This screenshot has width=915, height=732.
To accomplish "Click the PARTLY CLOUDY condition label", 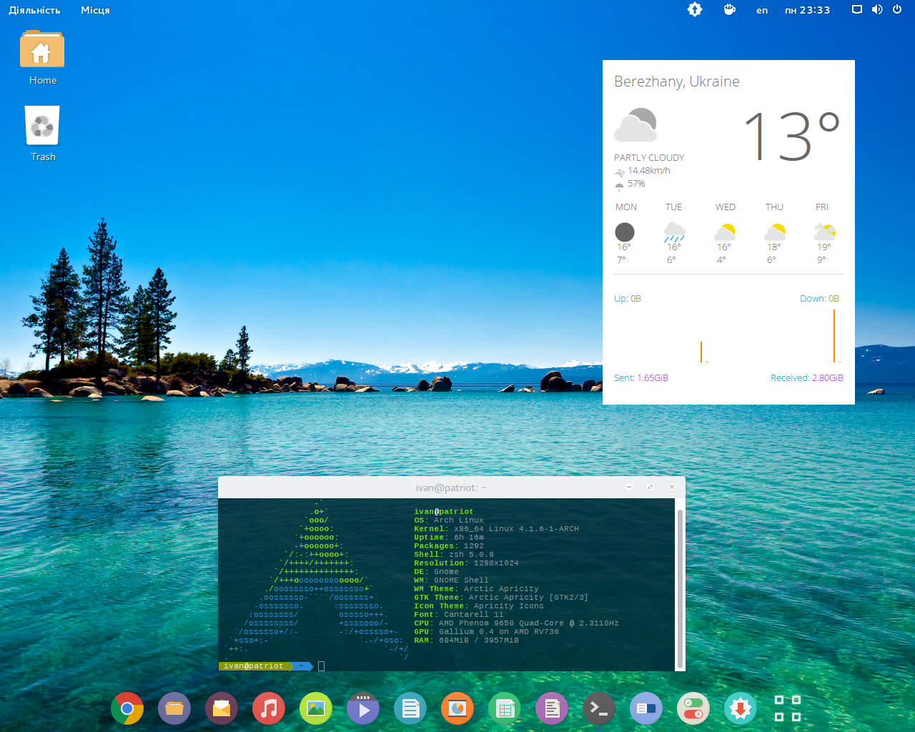I will (649, 157).
